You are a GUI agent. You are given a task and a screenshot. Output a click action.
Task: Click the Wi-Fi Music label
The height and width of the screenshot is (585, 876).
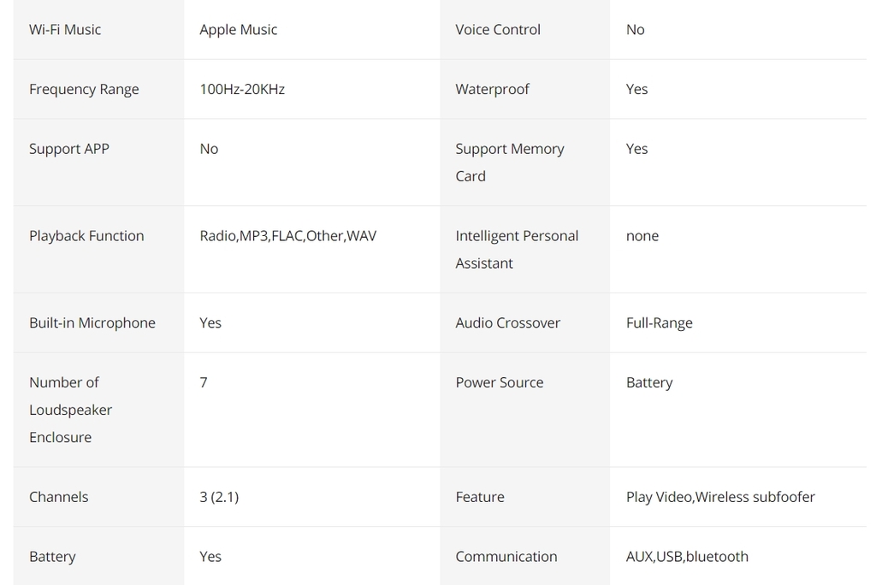(65, 30)
